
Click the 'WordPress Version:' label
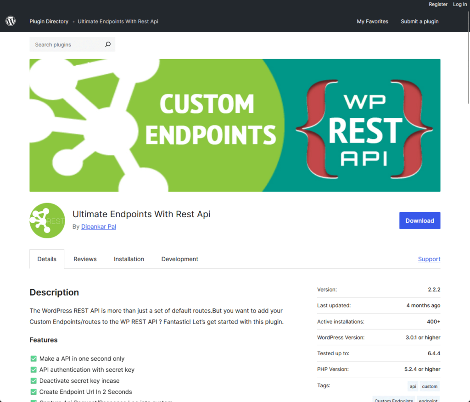(341, 337)
